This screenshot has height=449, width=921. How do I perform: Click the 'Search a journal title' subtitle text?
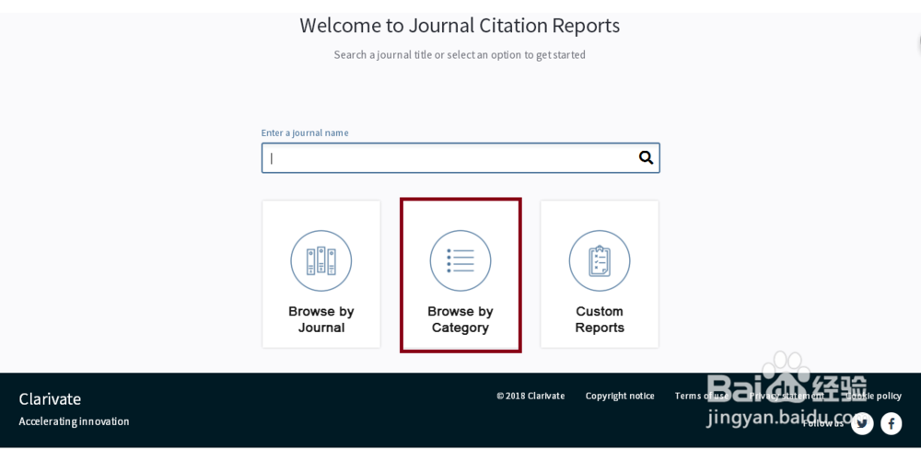pos(460,54)
